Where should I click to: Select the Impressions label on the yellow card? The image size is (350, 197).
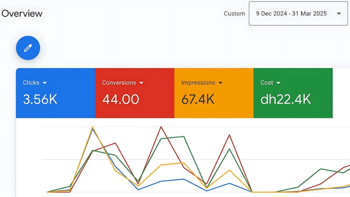198,83
